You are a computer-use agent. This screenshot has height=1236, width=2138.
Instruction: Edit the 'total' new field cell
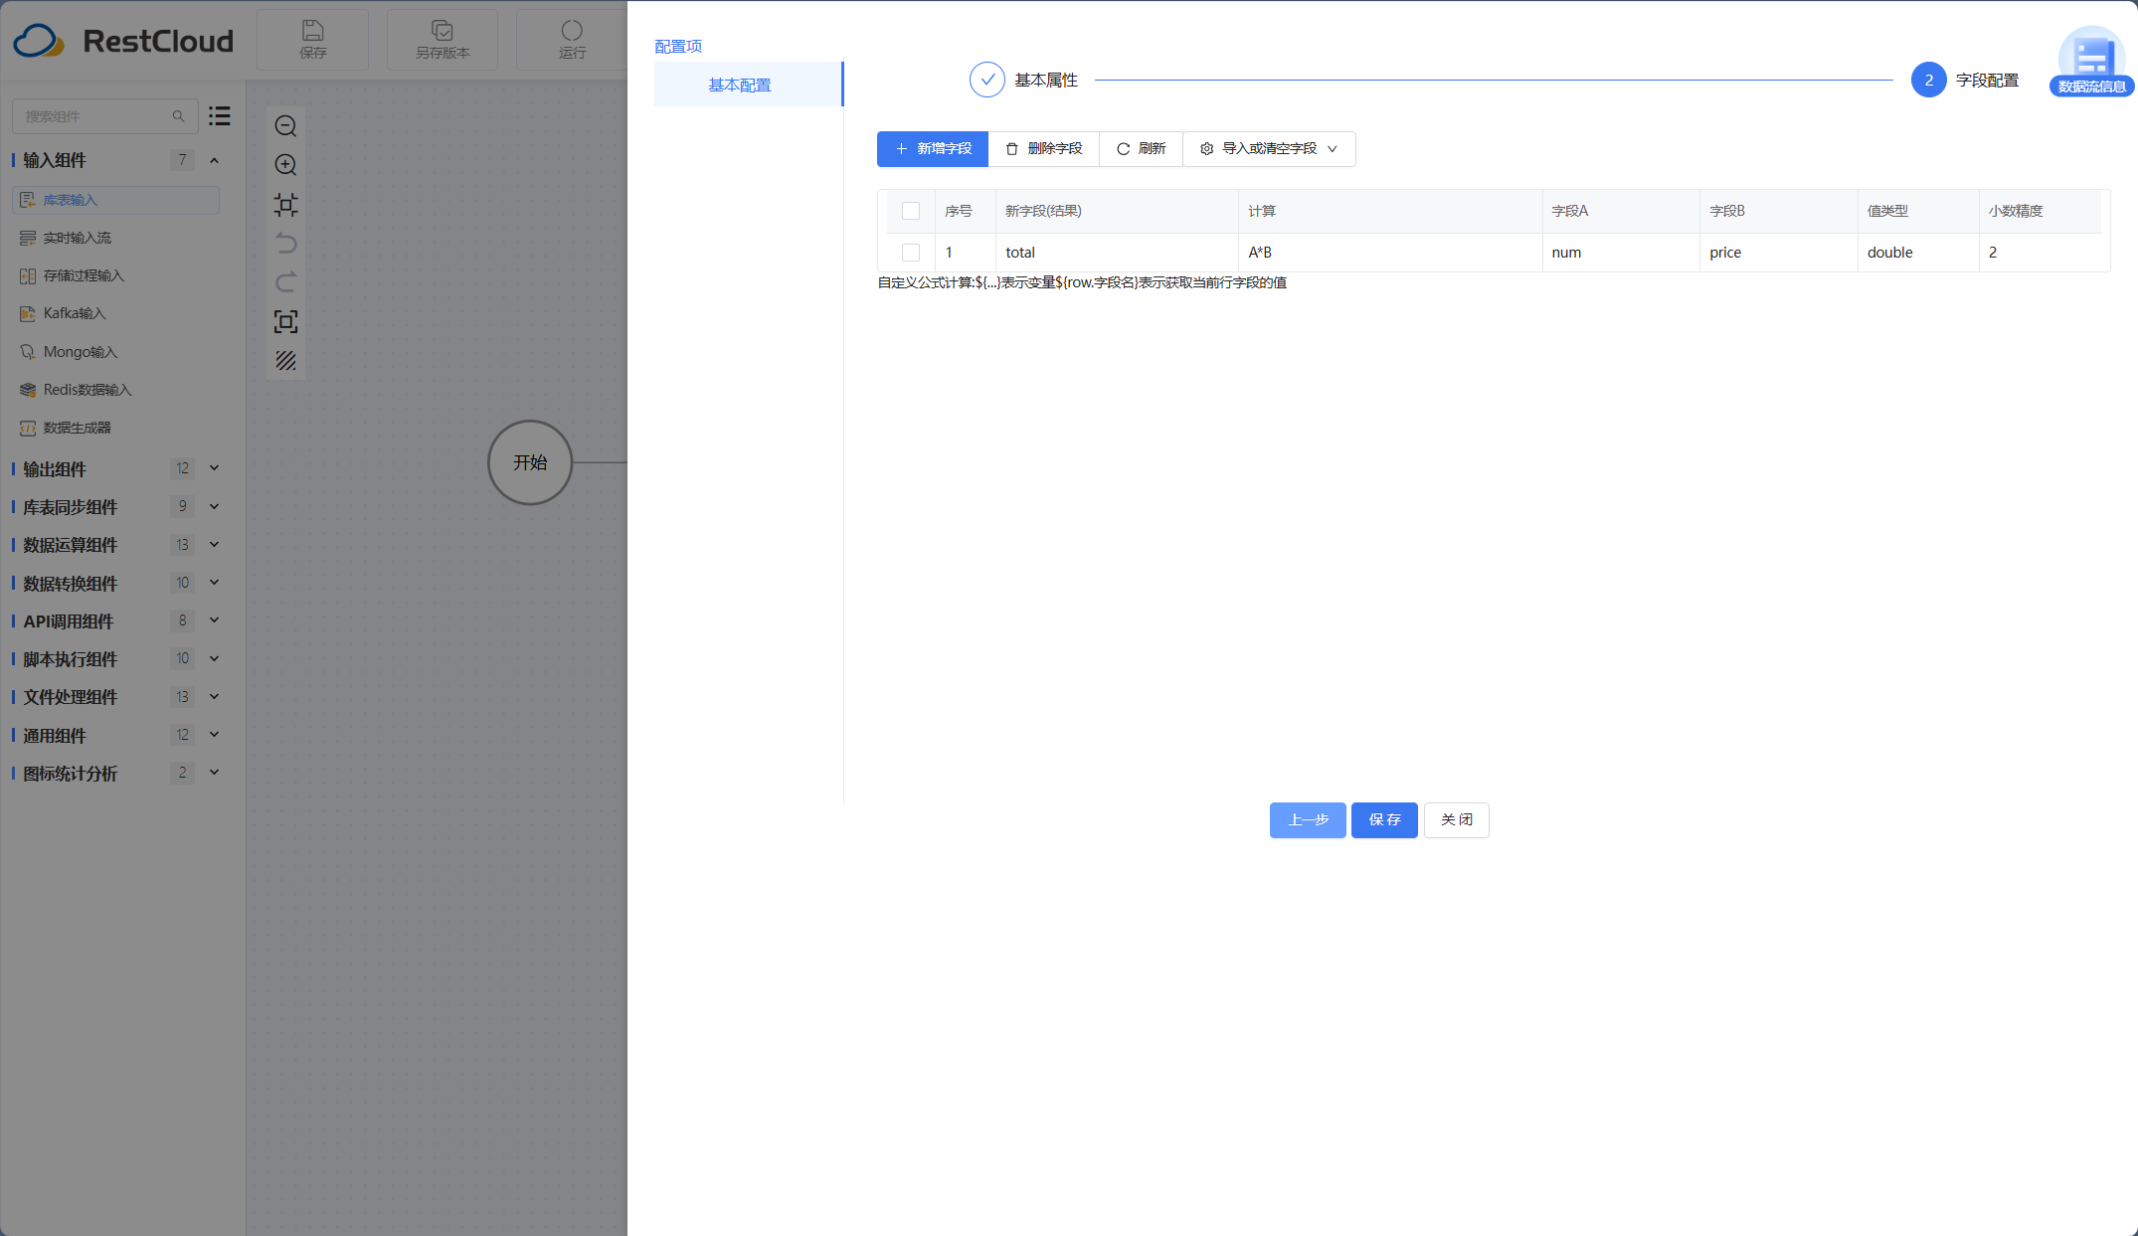click(x=1116, y=253)
